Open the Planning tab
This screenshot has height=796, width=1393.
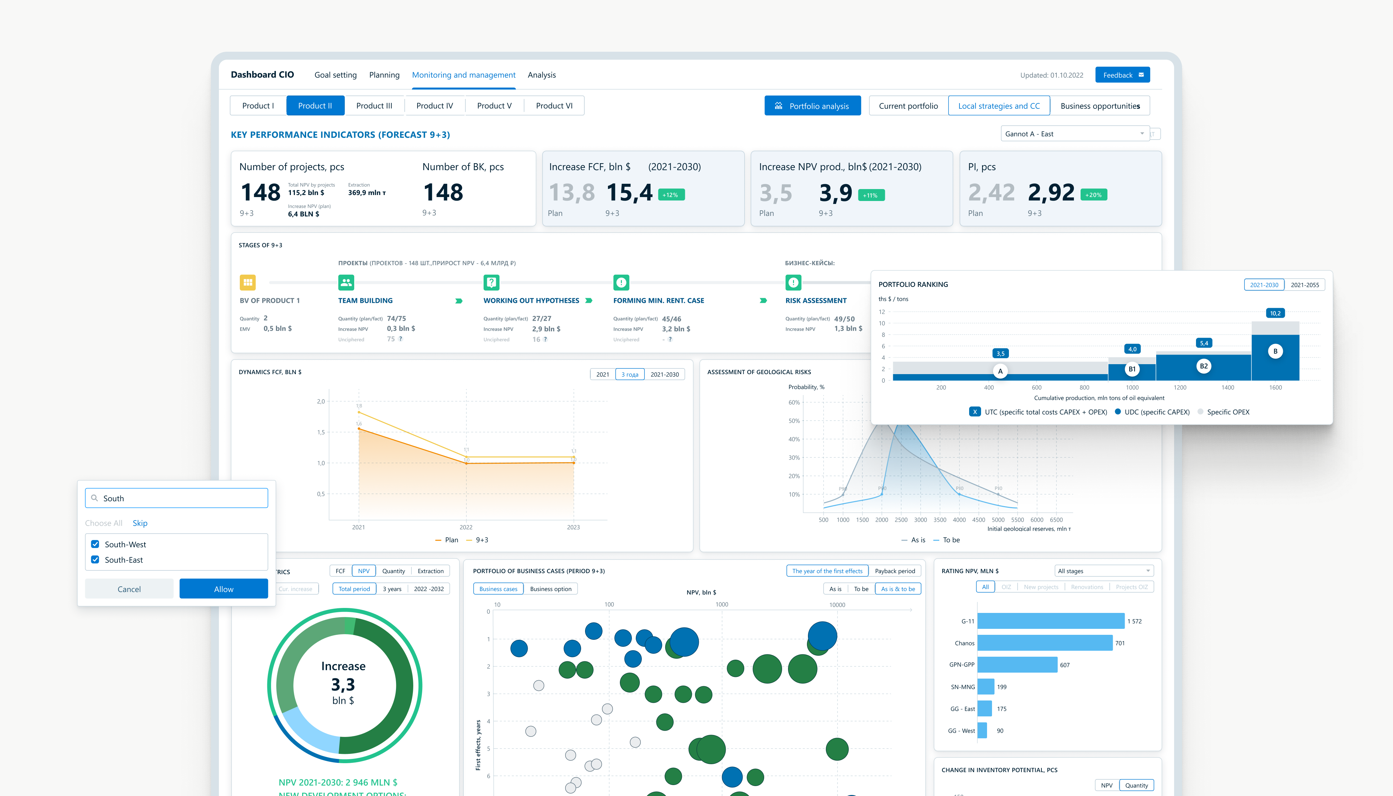point(384,75)
